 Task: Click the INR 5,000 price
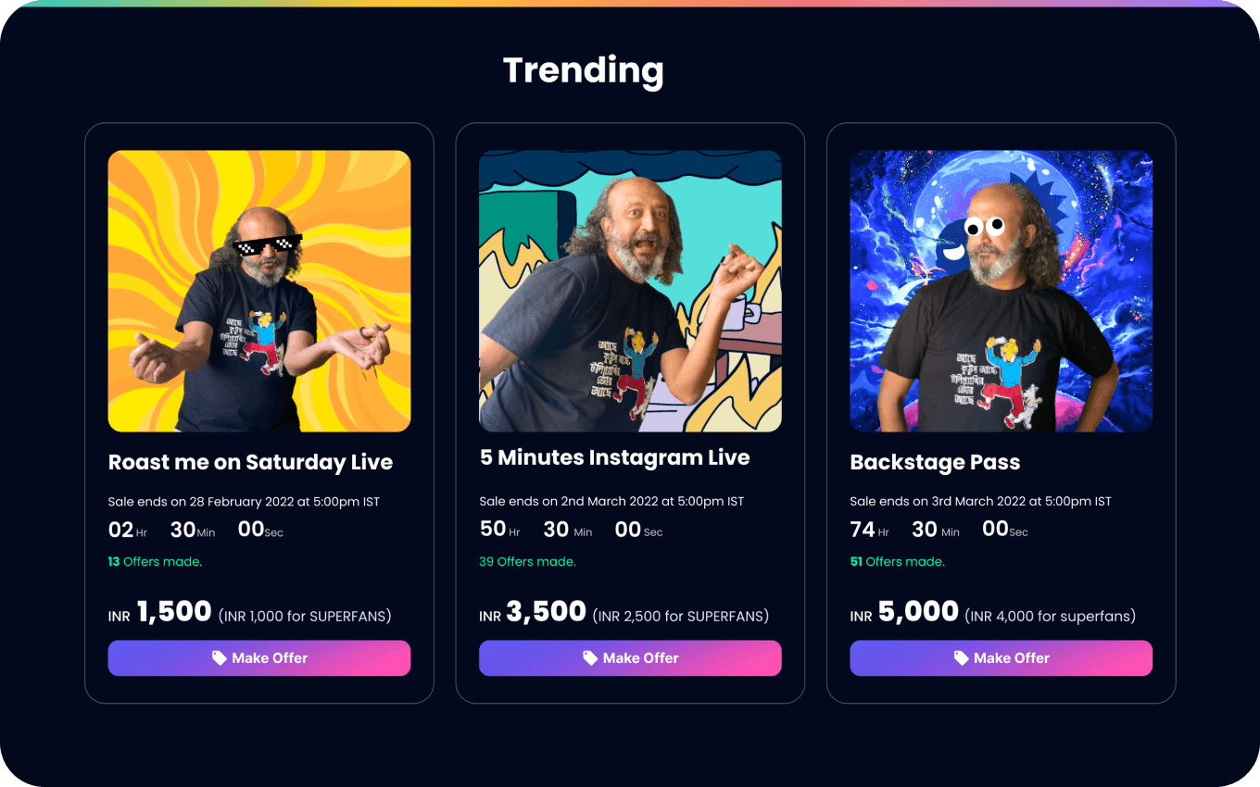pyautogui.click(x=904, y=612)
